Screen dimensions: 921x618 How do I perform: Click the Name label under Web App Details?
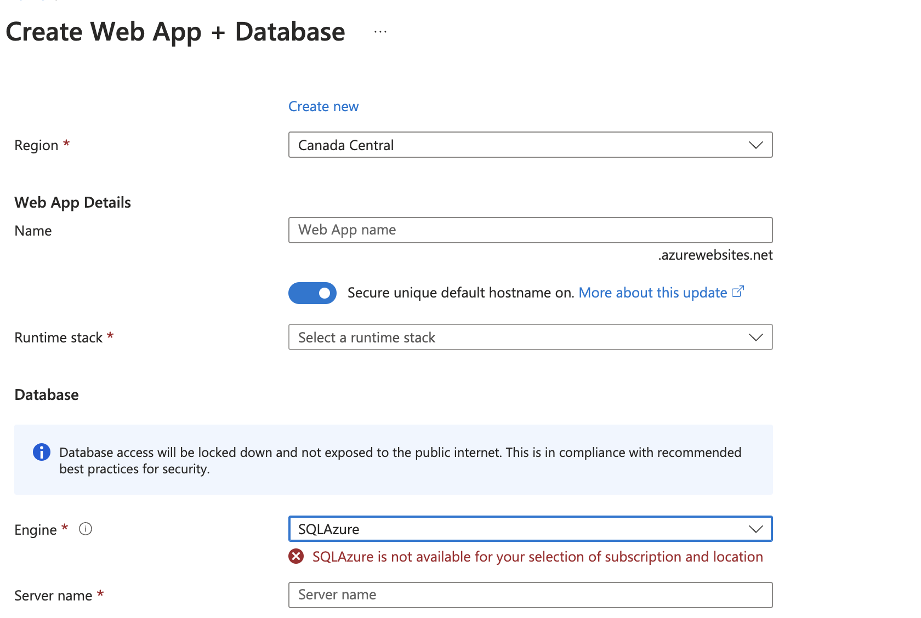[33, 231]
